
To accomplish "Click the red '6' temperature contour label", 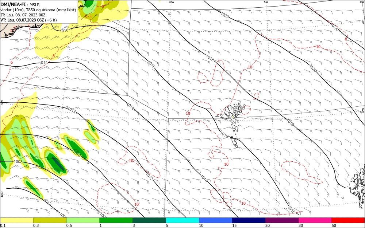I will [x=12, y=62].
